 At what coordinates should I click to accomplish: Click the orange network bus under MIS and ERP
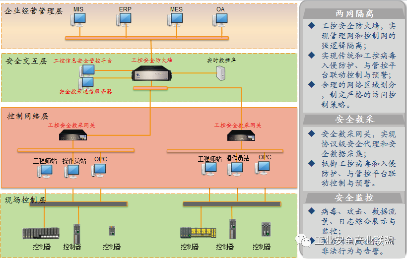146,38
